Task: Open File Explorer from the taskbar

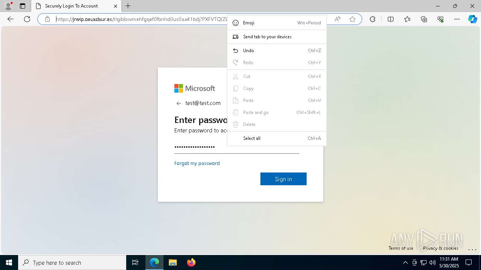Action: [x=172, y=262]
